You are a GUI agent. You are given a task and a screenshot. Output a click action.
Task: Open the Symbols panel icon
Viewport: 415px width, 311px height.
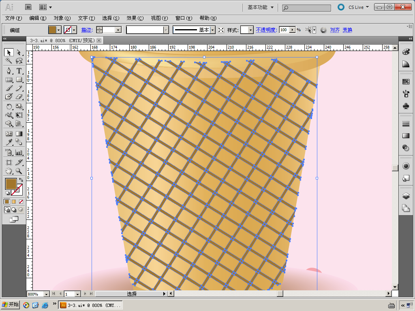click(x=406, y=106)
